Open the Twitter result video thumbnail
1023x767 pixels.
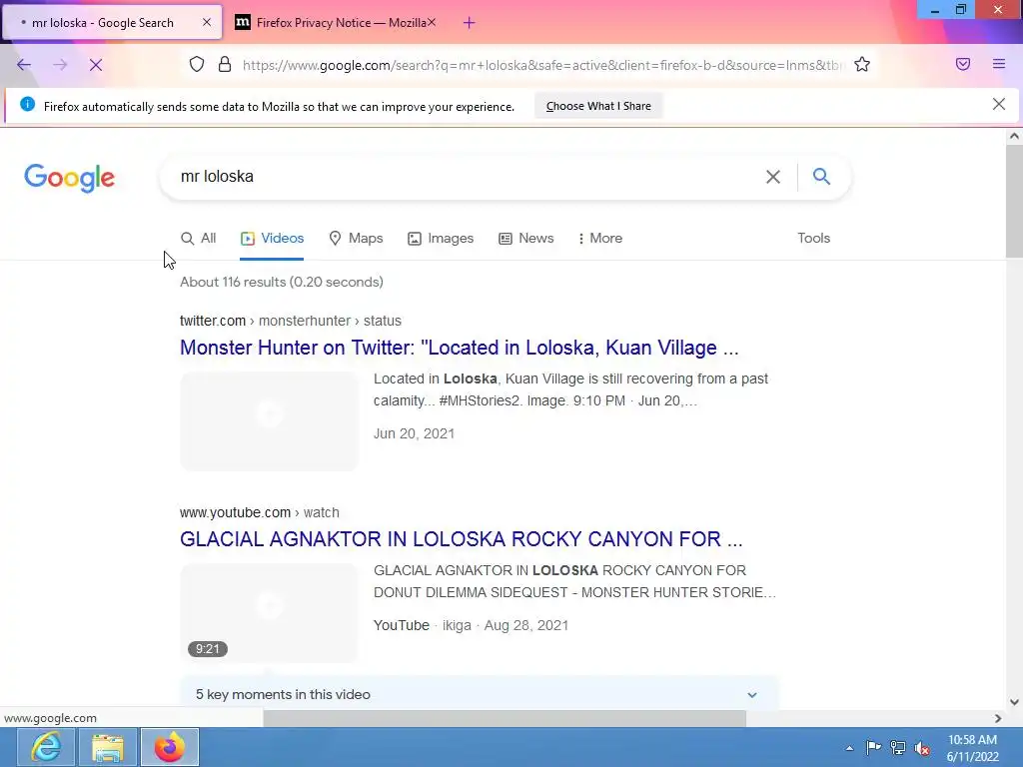[x=269, y=420]
